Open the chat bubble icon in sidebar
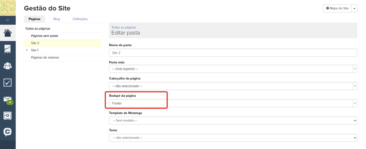366x149 pixels. click(x=8, y=132)
